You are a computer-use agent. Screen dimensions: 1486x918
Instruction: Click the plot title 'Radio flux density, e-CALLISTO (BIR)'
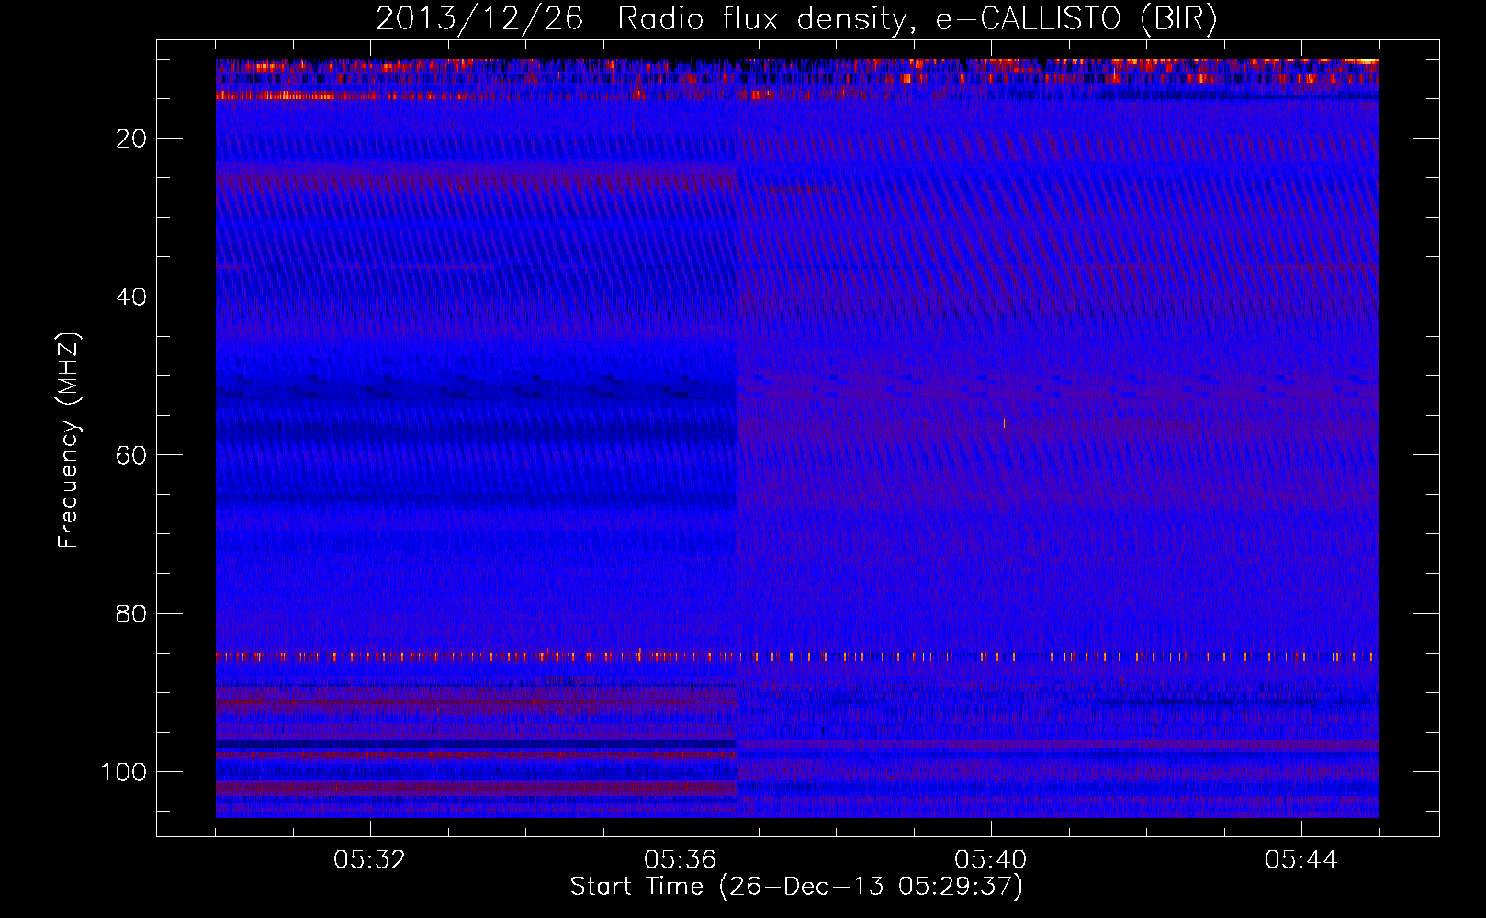pyautogui.click(x=917, y=19)
